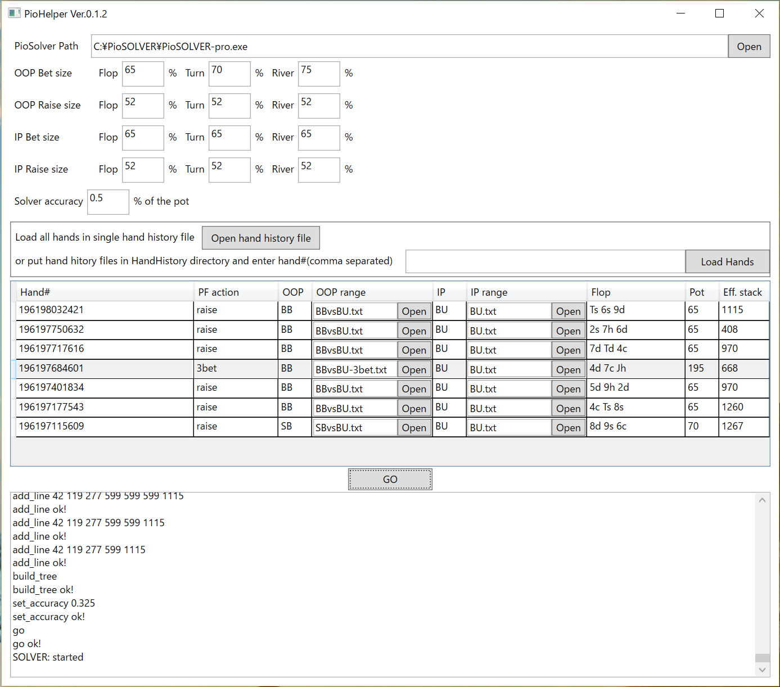Focus OOP Raise size Turn field
The width and height of the screenshot is (780, 687).
(x=229, y=106)
